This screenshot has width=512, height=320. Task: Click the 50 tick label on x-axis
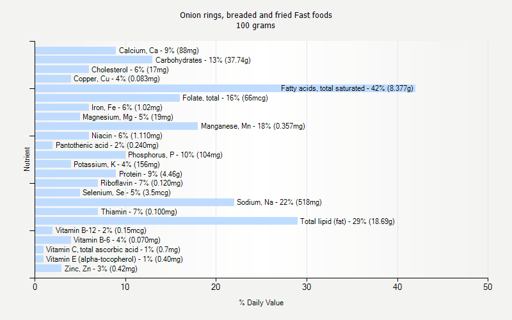coord(488,287)
